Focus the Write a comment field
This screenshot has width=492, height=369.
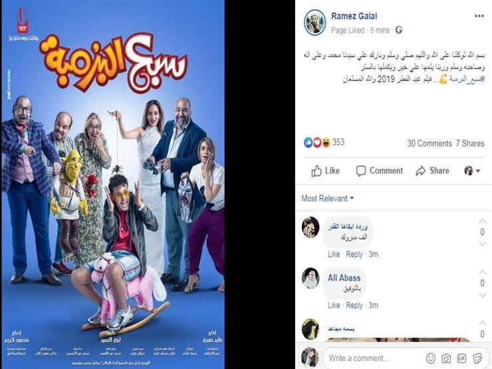(374, 358)
